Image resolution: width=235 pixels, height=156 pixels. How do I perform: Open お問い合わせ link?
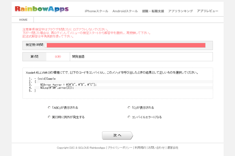click(x=156, y=148)
